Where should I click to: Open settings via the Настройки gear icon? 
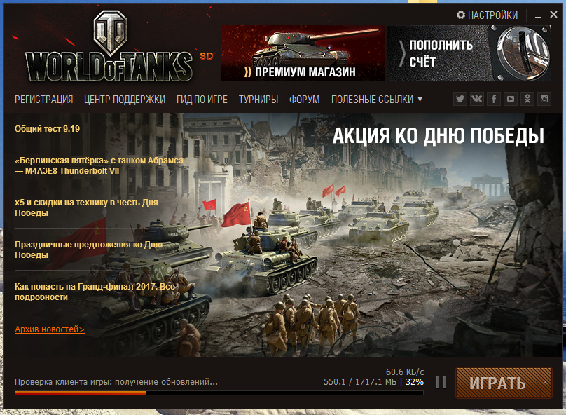[x=461, y=15]
